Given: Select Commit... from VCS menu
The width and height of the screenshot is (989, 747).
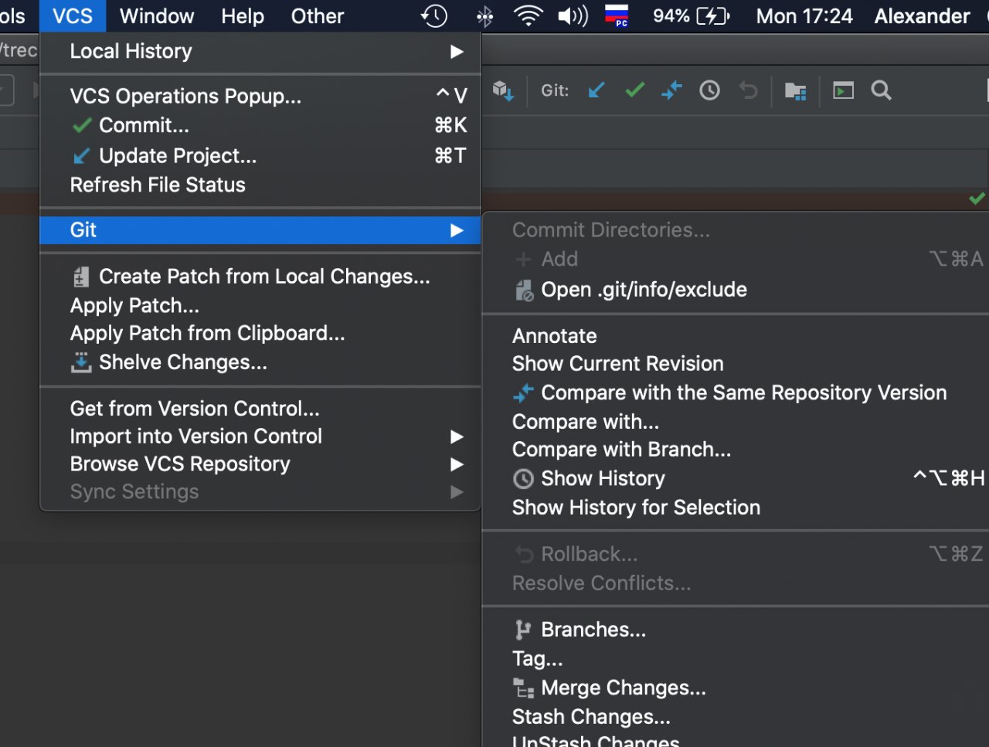Looking at the screenshot, I should 260,125.
